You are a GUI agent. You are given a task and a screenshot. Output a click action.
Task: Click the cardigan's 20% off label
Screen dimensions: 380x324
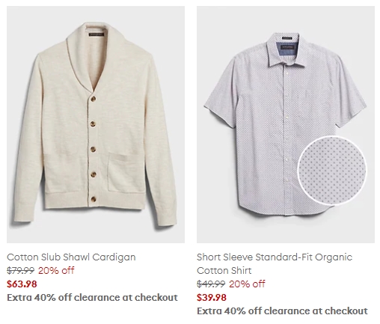[x=56, y=270]
